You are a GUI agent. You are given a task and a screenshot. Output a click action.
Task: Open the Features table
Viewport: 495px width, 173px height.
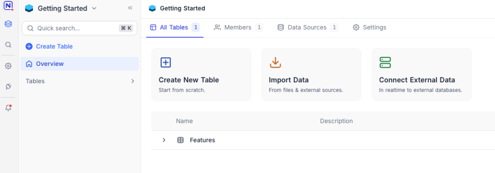203,140
